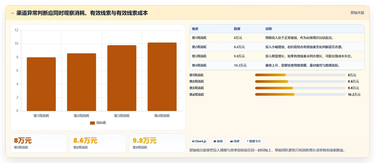Click the 10.2万元 value beside progress bar

click(x=354, y=94)
